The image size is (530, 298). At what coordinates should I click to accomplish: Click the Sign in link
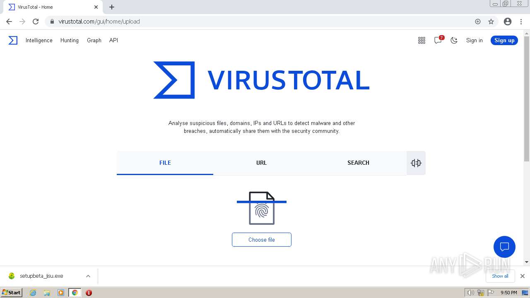(x=475, y=40)
